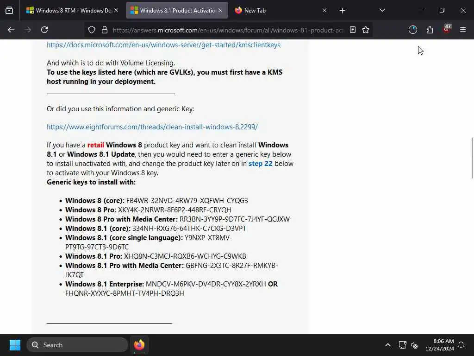Reload the current page
The width and height of the screenshot is (474, 356).
44,30
